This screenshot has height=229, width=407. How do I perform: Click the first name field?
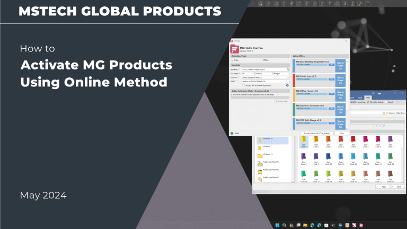point(264,74)
